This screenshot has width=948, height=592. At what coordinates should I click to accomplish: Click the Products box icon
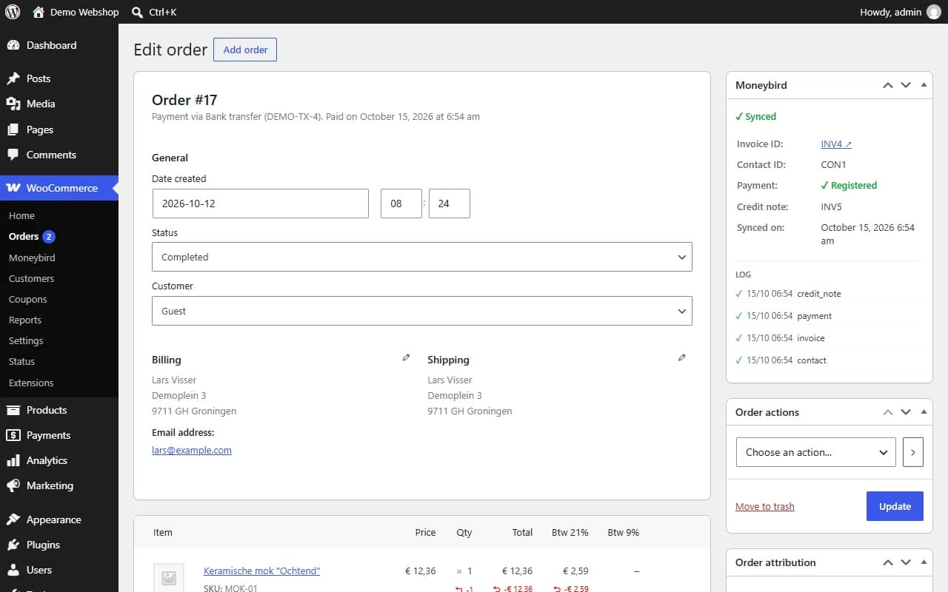tap(13, 410)
